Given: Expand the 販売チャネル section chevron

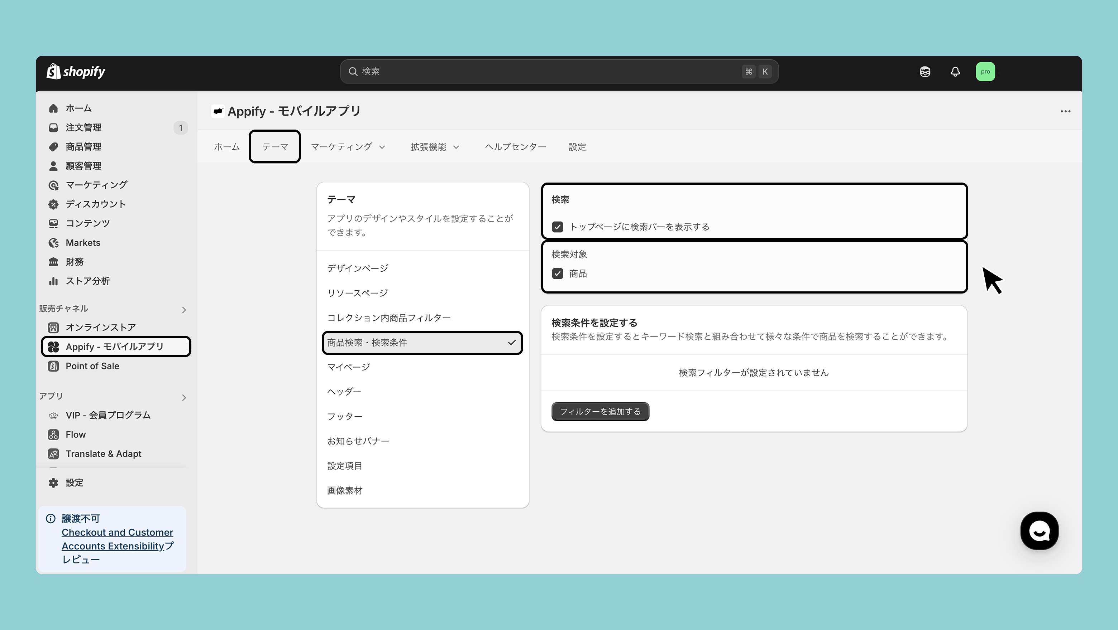Looking at the screenshot, I should tap(184, 310).
